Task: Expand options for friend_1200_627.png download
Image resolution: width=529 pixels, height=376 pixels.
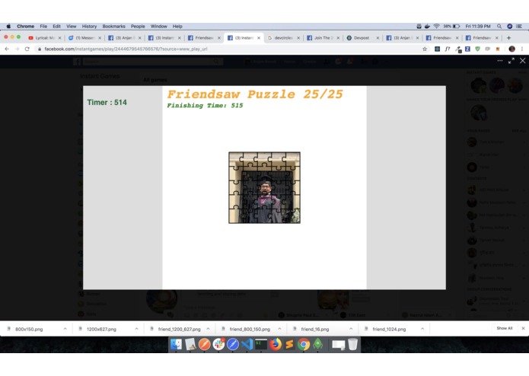Action: [208, 329]
